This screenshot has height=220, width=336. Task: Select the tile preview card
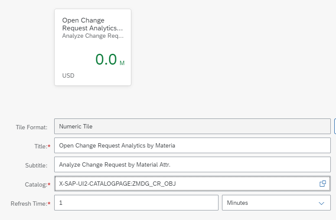(93, 47)
